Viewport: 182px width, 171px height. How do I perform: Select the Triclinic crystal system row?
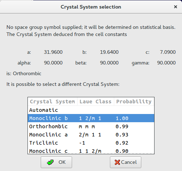click(91, 143)
